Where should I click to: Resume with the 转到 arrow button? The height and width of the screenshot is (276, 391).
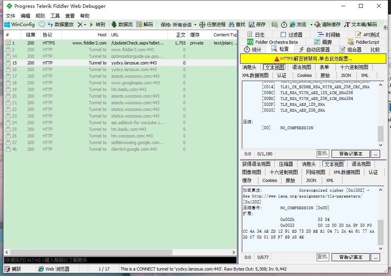[x=97, y=24]
